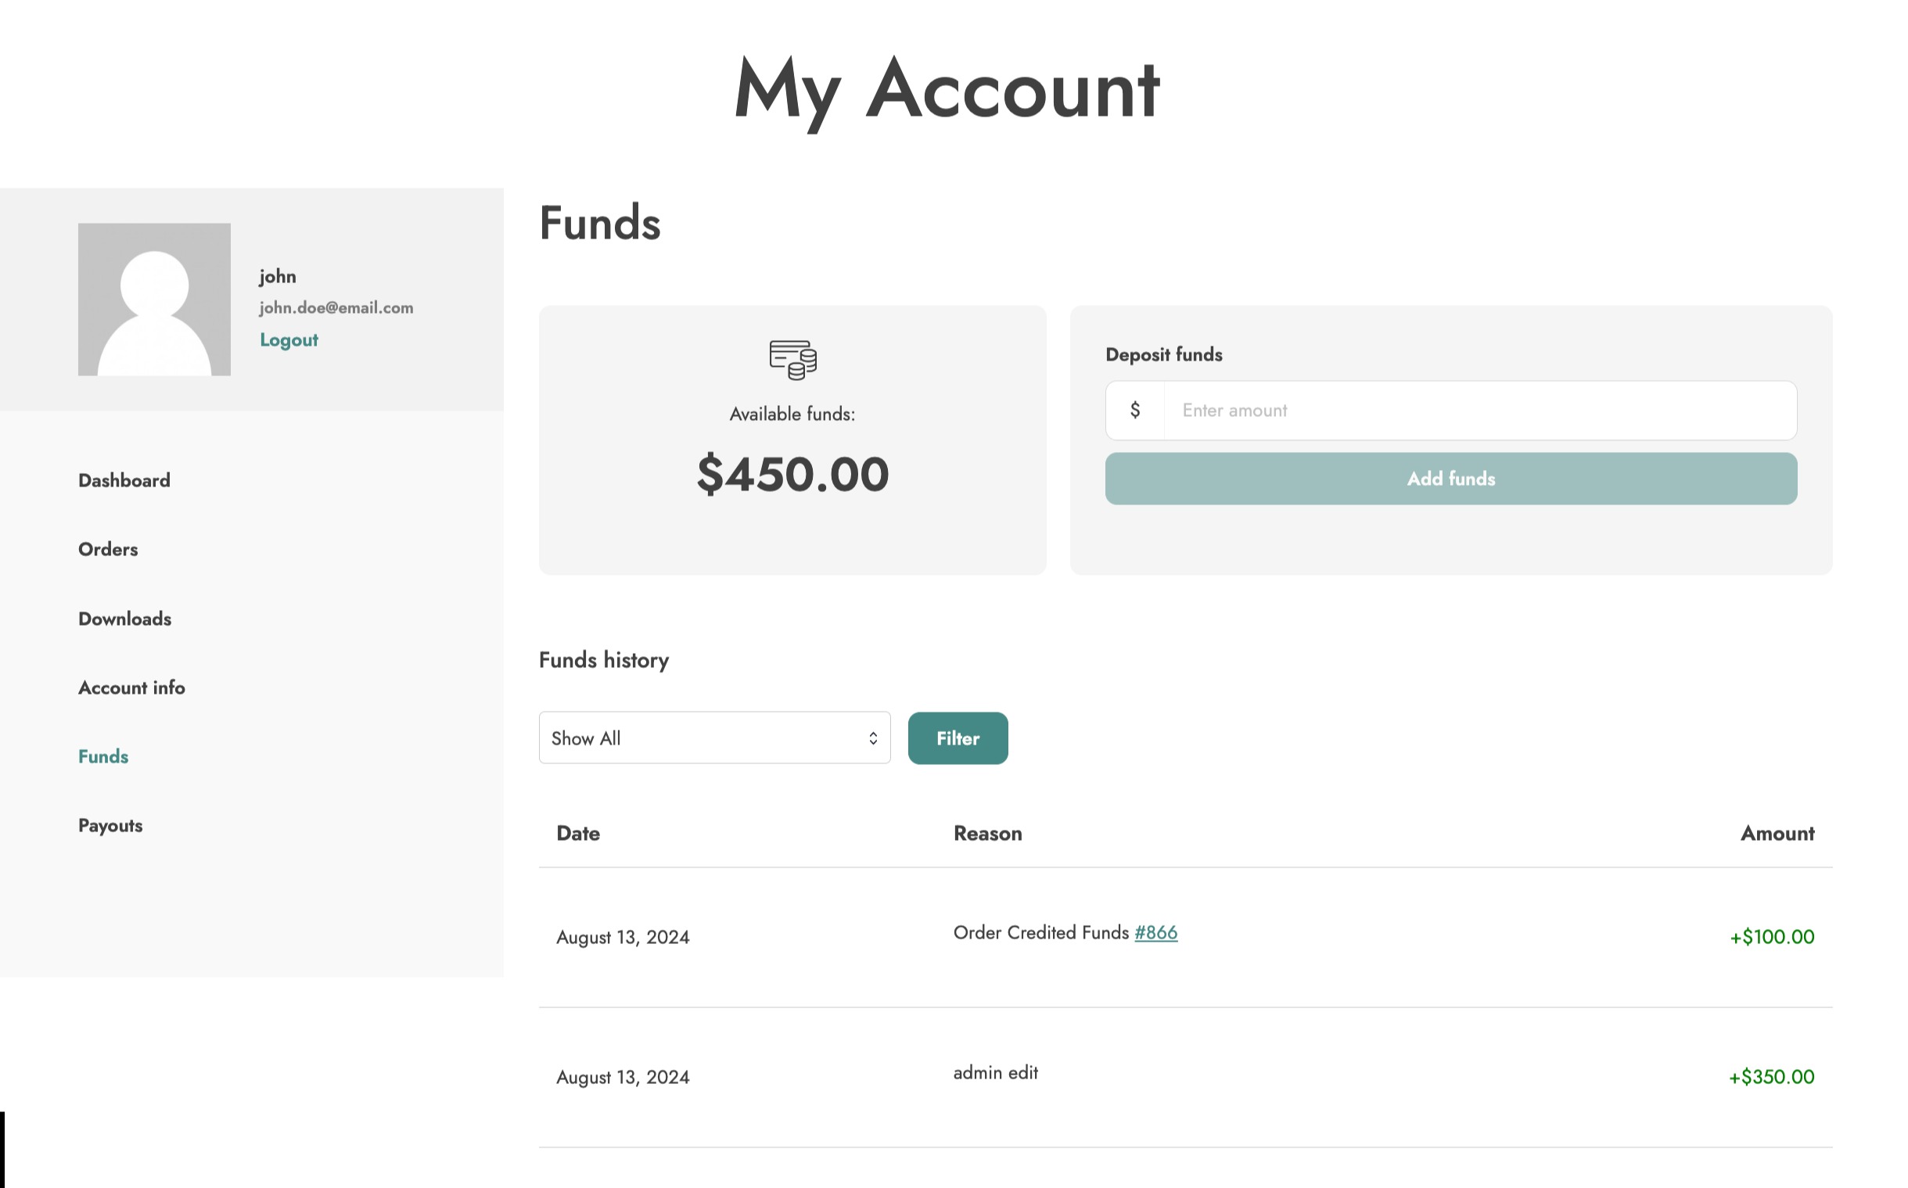This screenshot has height=1188, width=1908.
Task: Open order link #866
Action: [x=1155, y=932]
